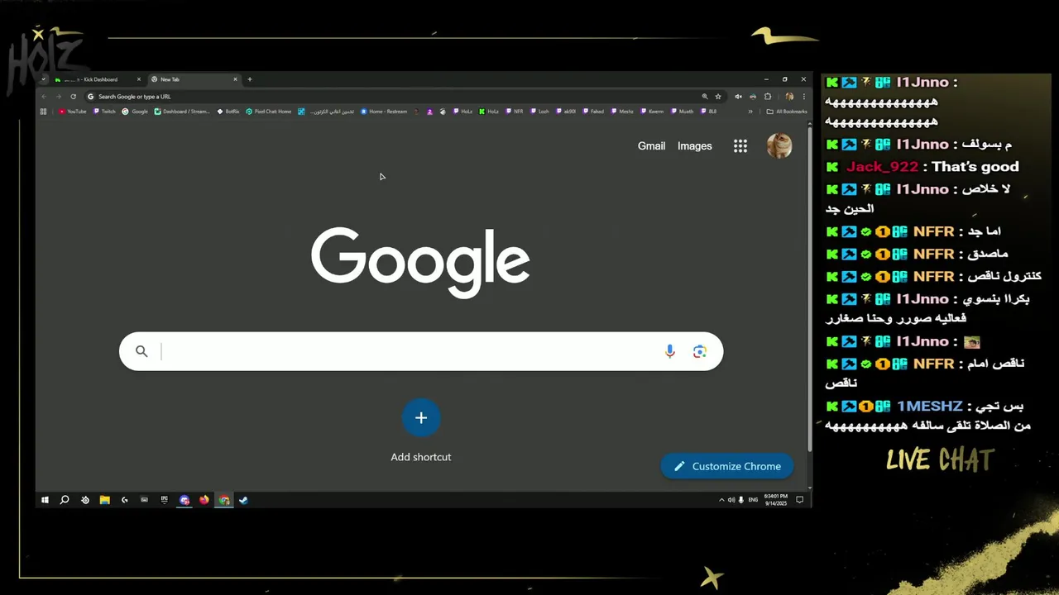Click Jack_922 chat message "That's good"
This screenshot has height=595, width=1059.
tap(975, 167)
